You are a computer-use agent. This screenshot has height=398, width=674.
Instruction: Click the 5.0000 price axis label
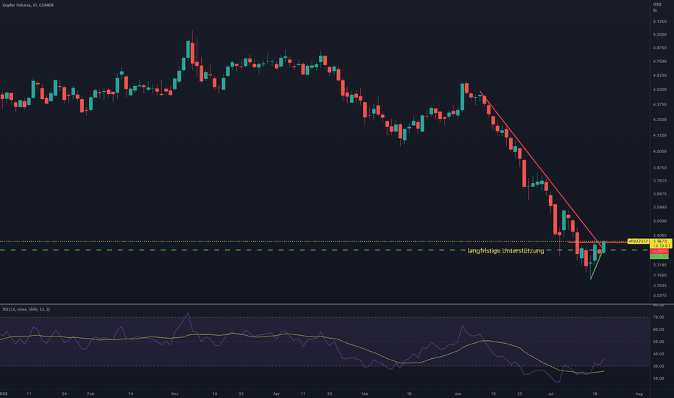pyautogui.click(x=660, y=35)
